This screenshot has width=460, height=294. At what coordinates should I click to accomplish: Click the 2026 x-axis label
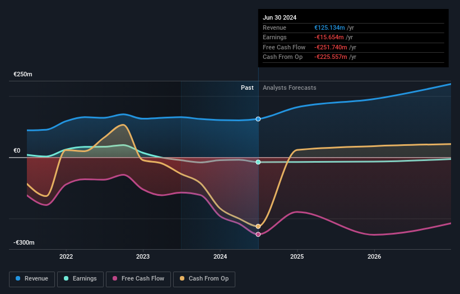tap(374, 257)
